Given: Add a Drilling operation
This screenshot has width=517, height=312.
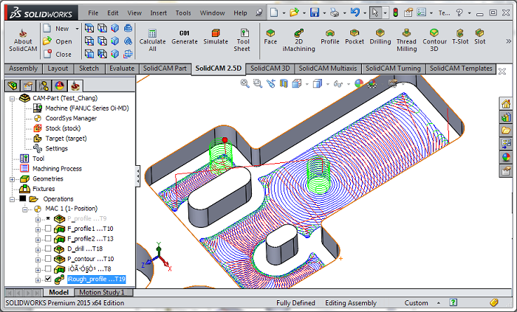Looking at the screenshot, I should coord(380,37).
